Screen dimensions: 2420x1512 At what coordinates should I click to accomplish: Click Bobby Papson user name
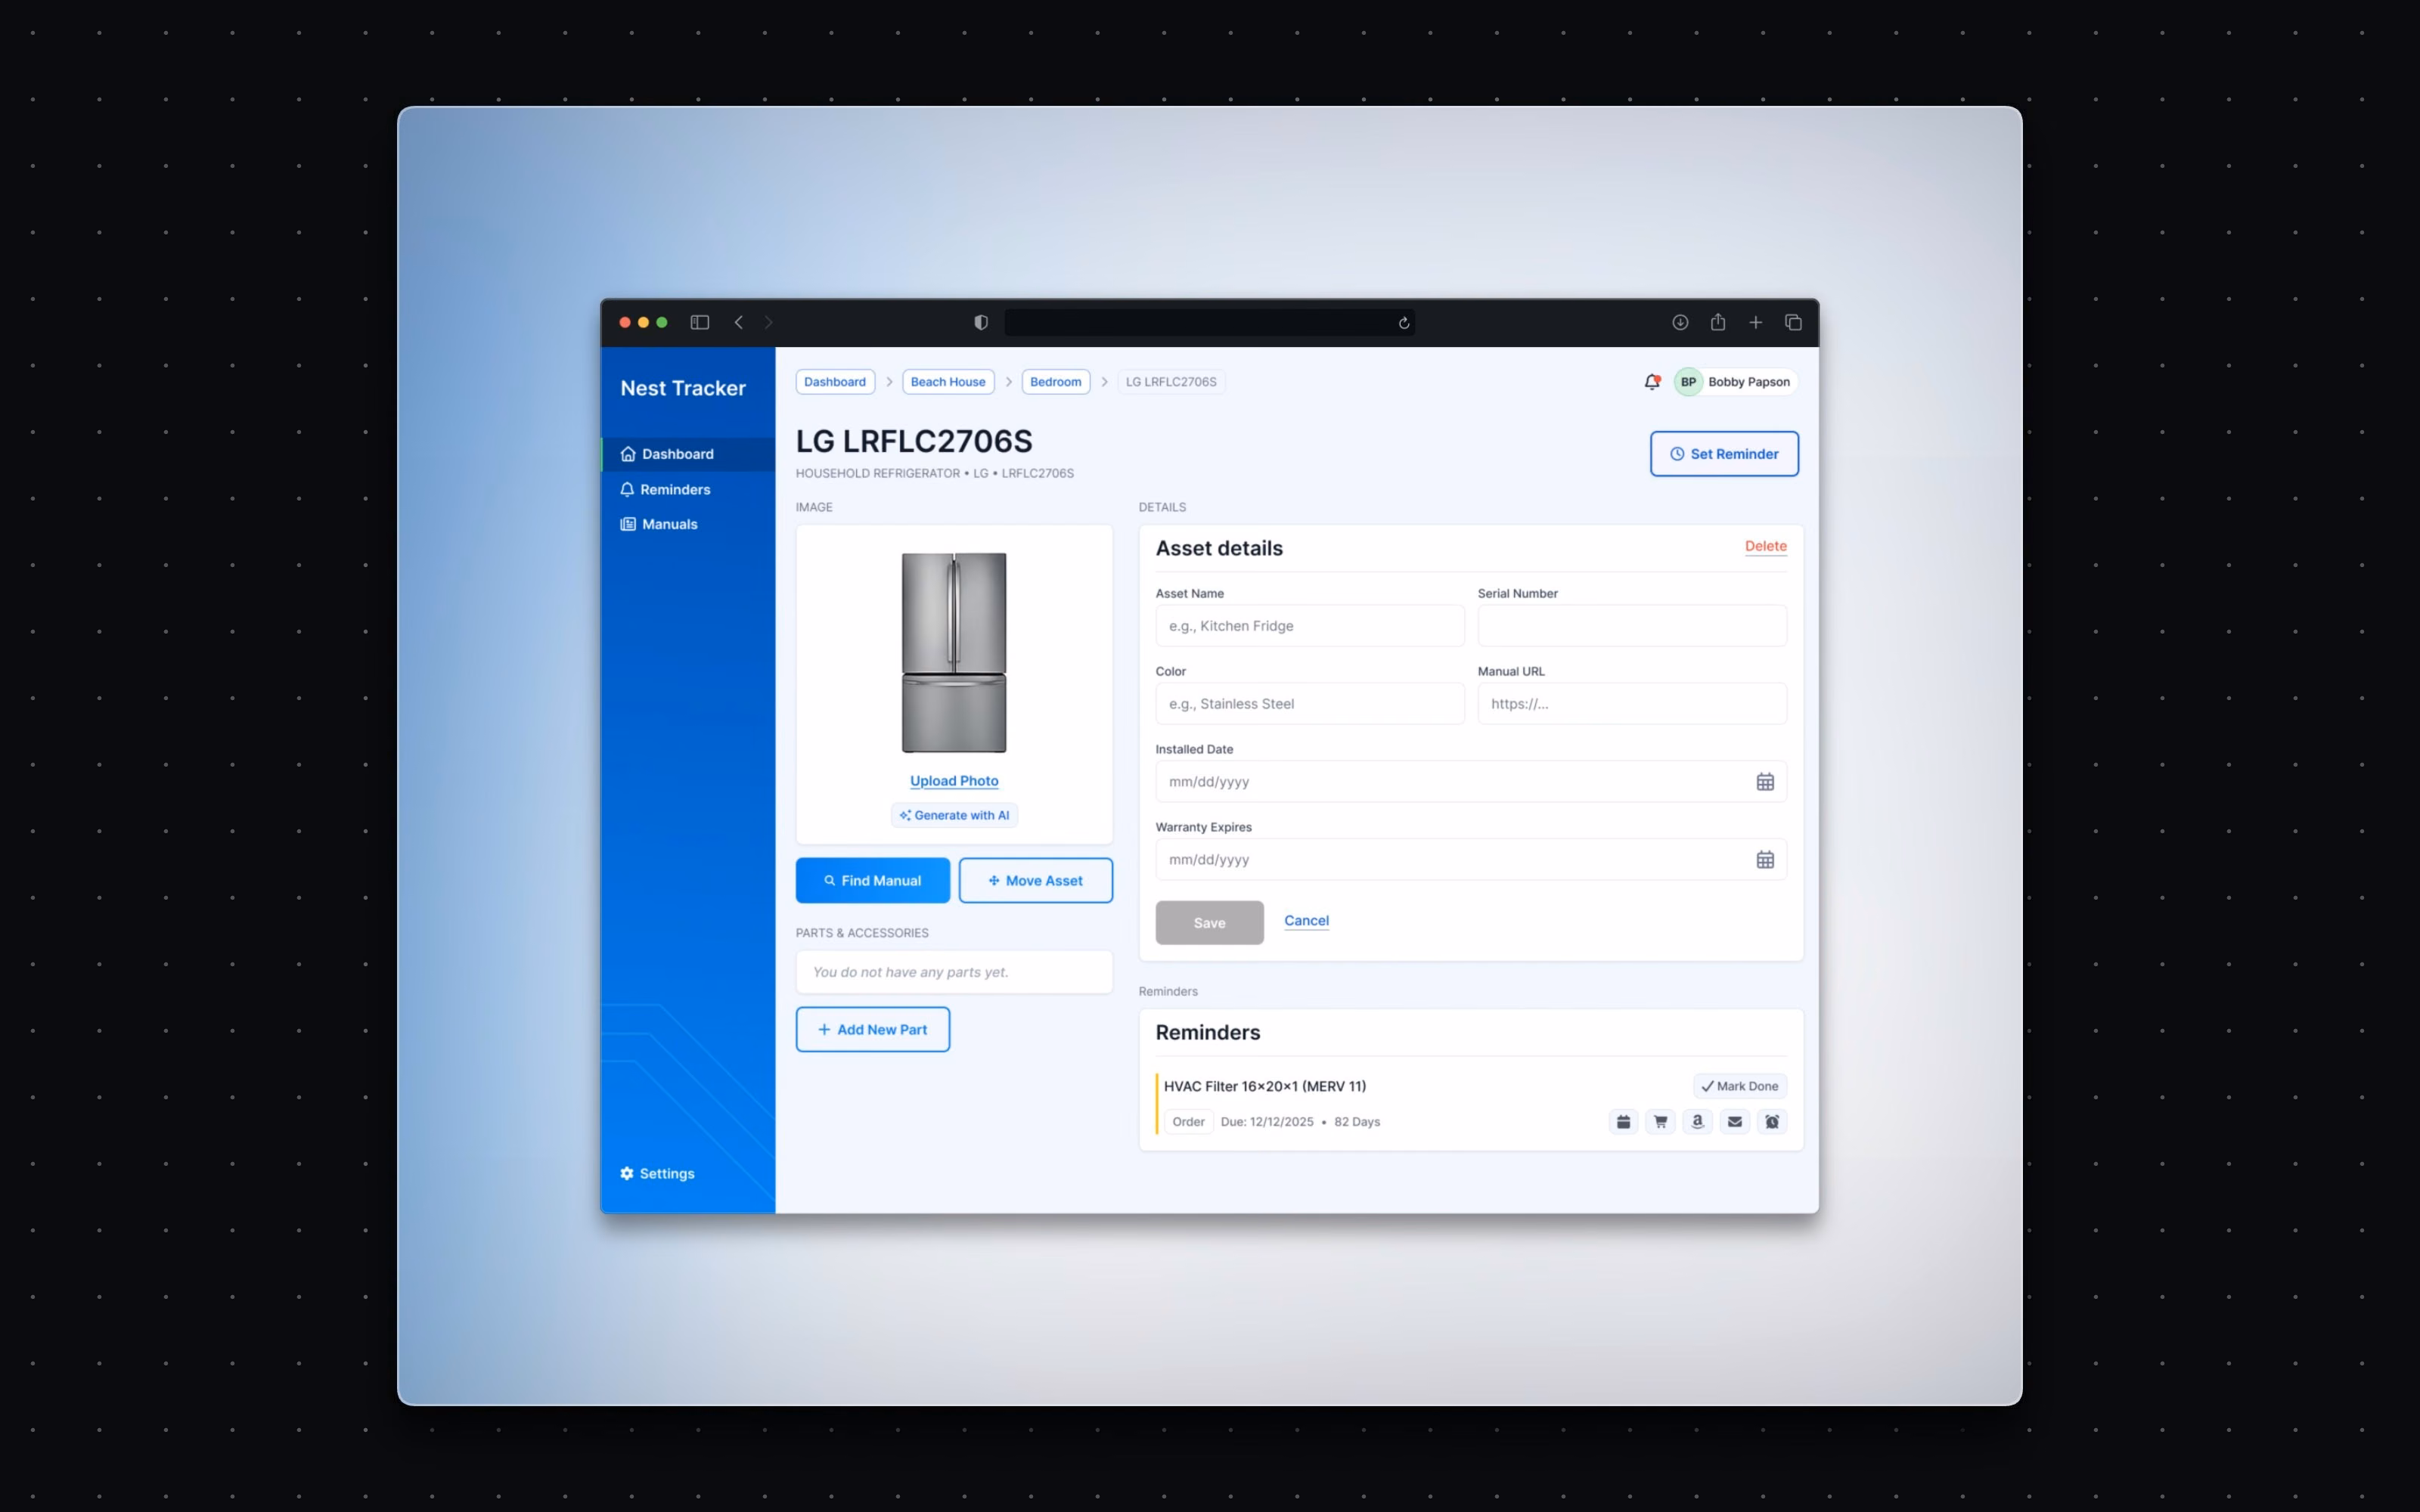pos(1749,382)
